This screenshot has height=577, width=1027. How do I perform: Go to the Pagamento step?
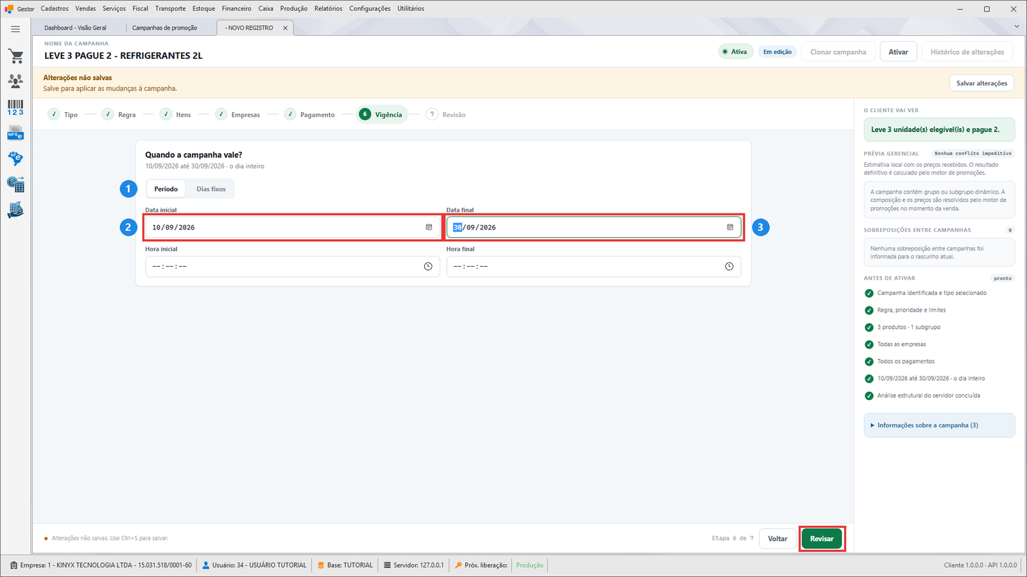[310, 115]
